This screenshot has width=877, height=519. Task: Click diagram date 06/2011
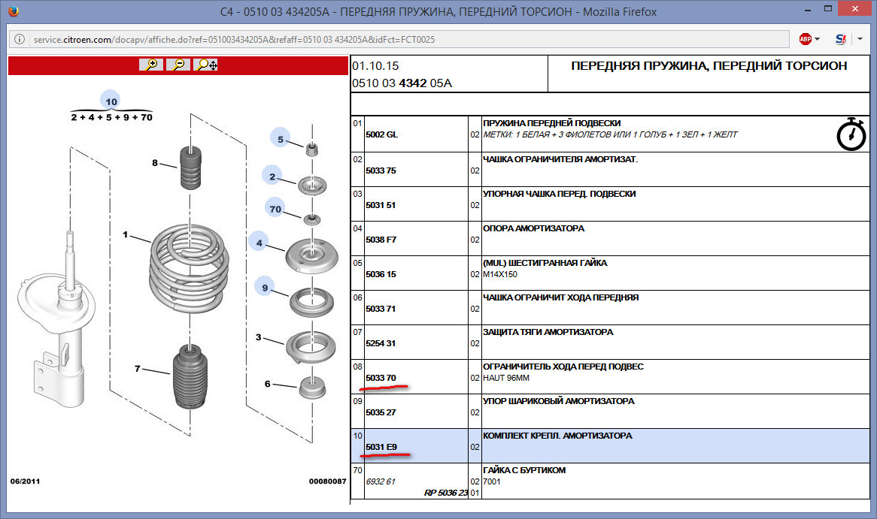pyautogui.click(x=25, y=481)
